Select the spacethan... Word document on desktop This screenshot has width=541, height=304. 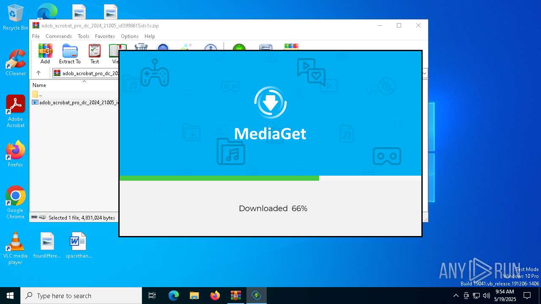[x=79, y=245]
